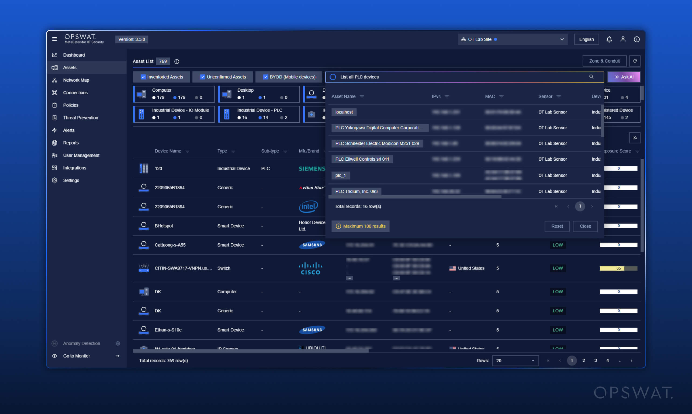Viewport: 692px width, 414px height.
Task: Open the Settings section
Action: [71, 180]
